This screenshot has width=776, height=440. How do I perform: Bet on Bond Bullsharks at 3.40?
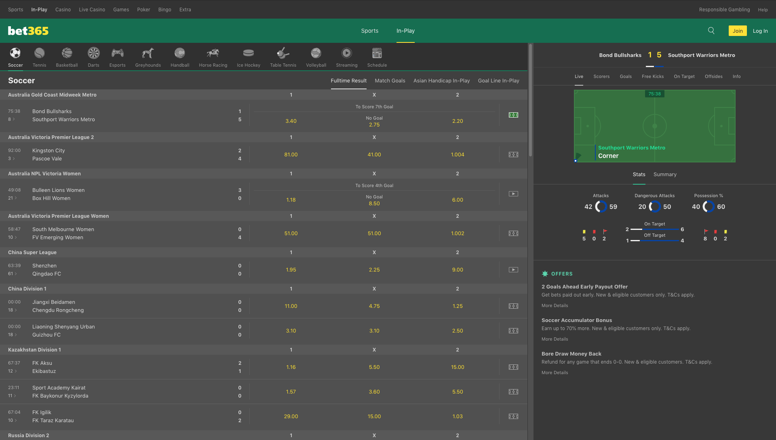pos(291,121)
